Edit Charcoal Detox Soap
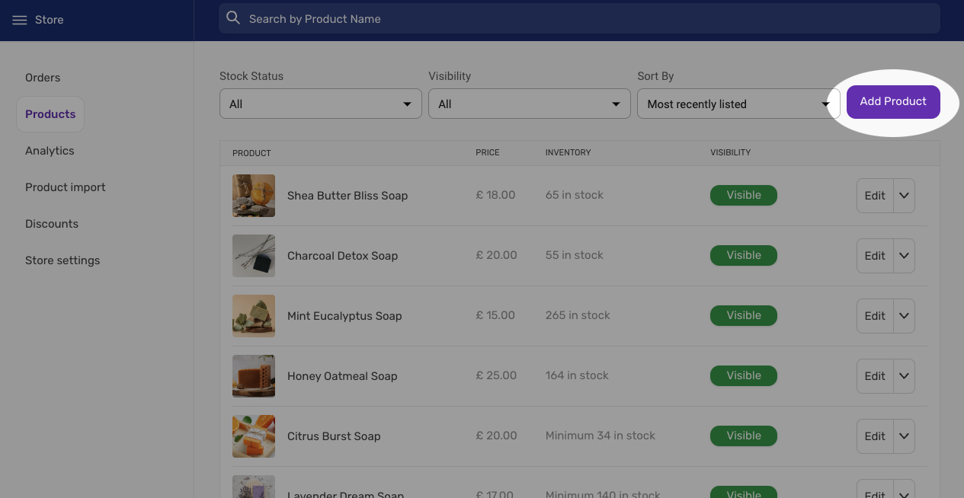The height and width of the screenshot is (498, 964). [875, 256]
